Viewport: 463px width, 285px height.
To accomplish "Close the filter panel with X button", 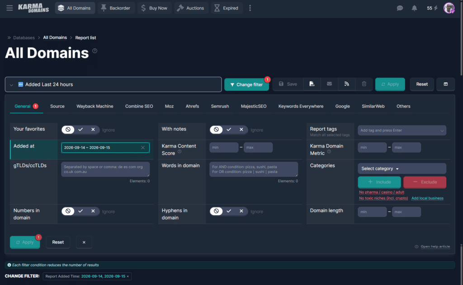I will [84, 242].
